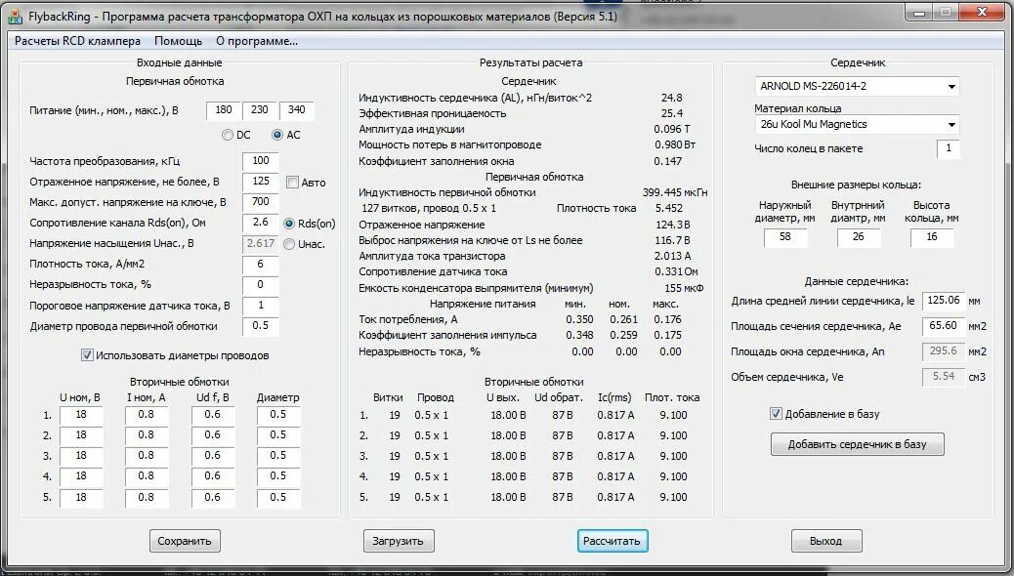The image size is (1014, 576).
Task: Click secondary winding 4 Диаметр field
Action: tap(278, 477)
